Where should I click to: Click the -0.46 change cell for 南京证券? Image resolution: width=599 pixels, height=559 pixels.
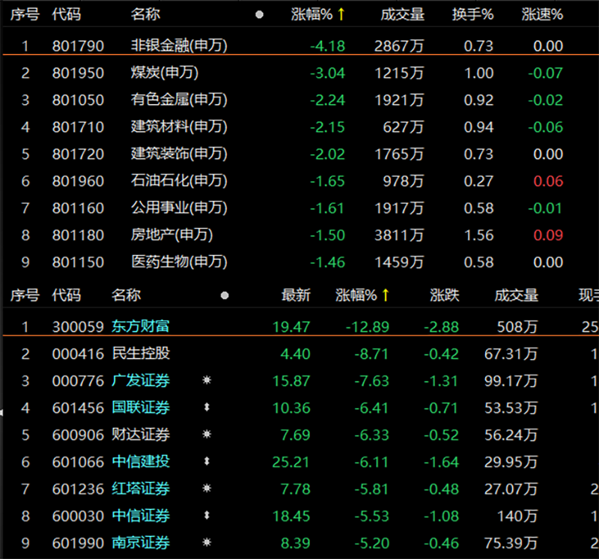[441, 543]
